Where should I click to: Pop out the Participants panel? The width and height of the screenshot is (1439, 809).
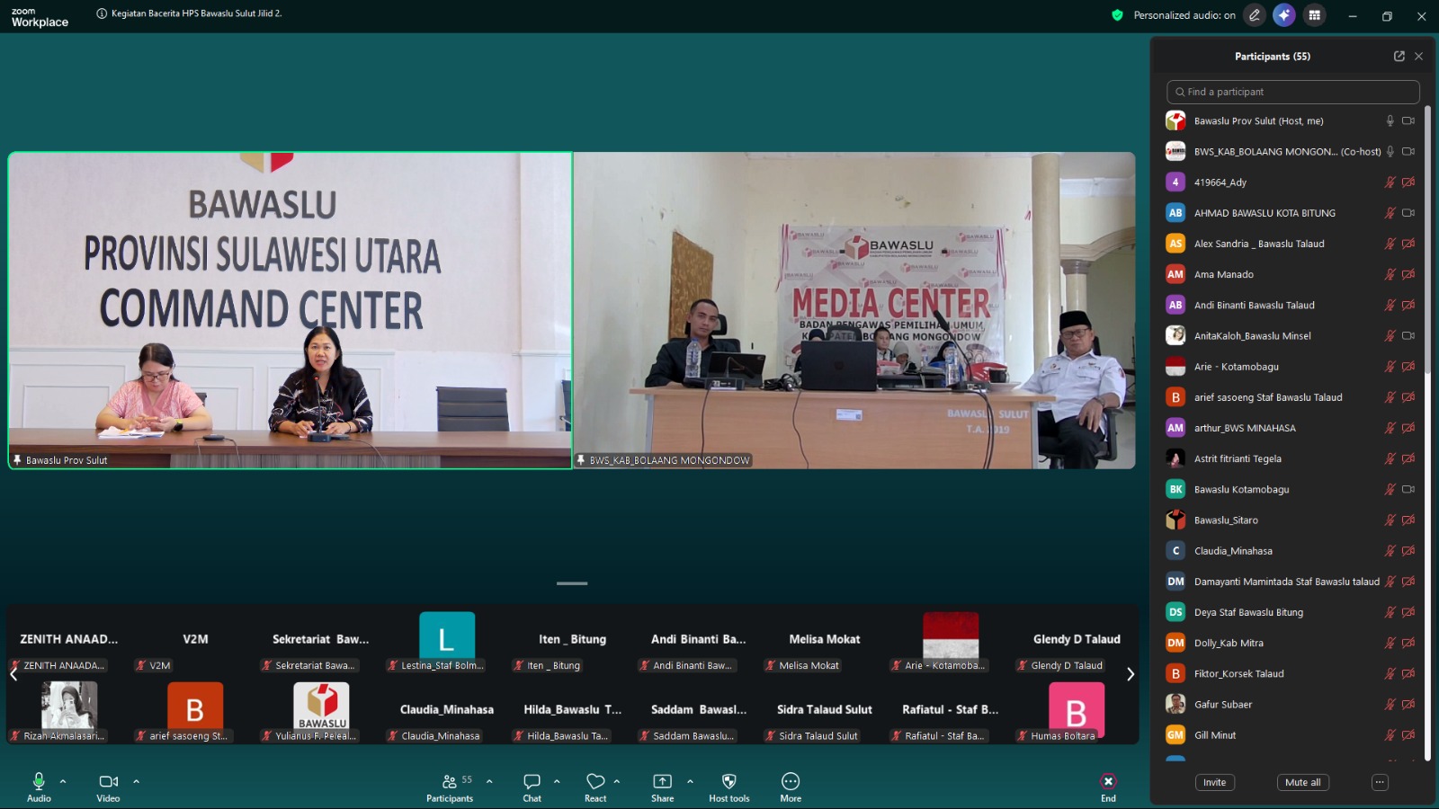click(1399, 56)
